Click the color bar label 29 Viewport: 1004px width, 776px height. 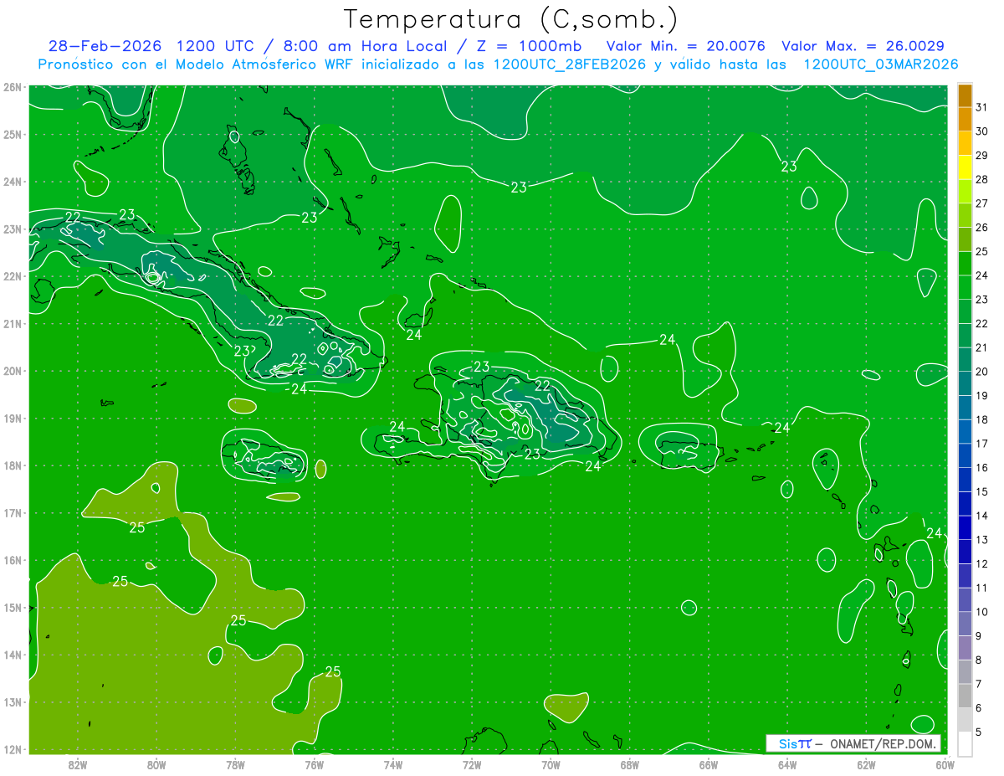pyautogui.click(x=982, y=156)
